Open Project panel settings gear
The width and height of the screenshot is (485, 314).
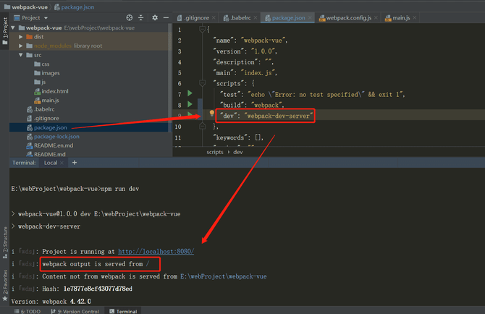point(155,18)
